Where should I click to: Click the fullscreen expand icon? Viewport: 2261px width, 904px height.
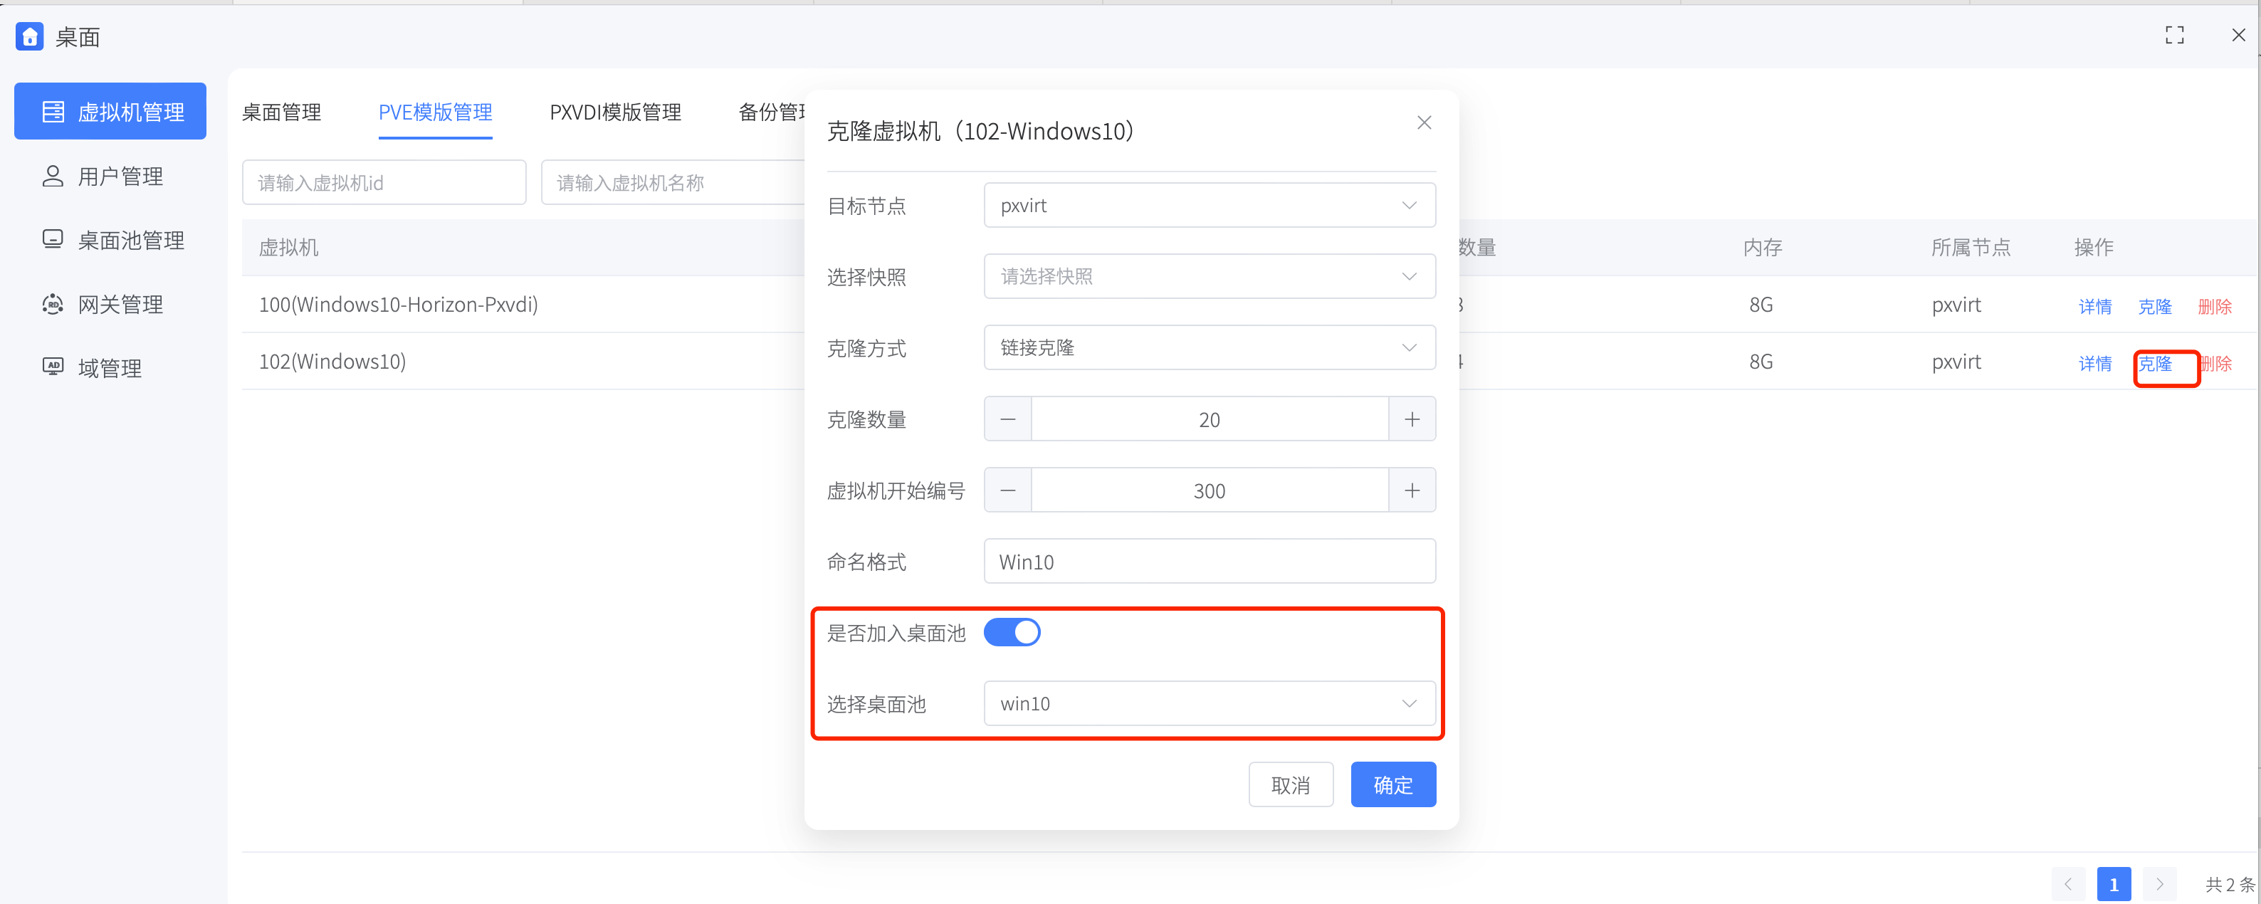point(2174,35)
